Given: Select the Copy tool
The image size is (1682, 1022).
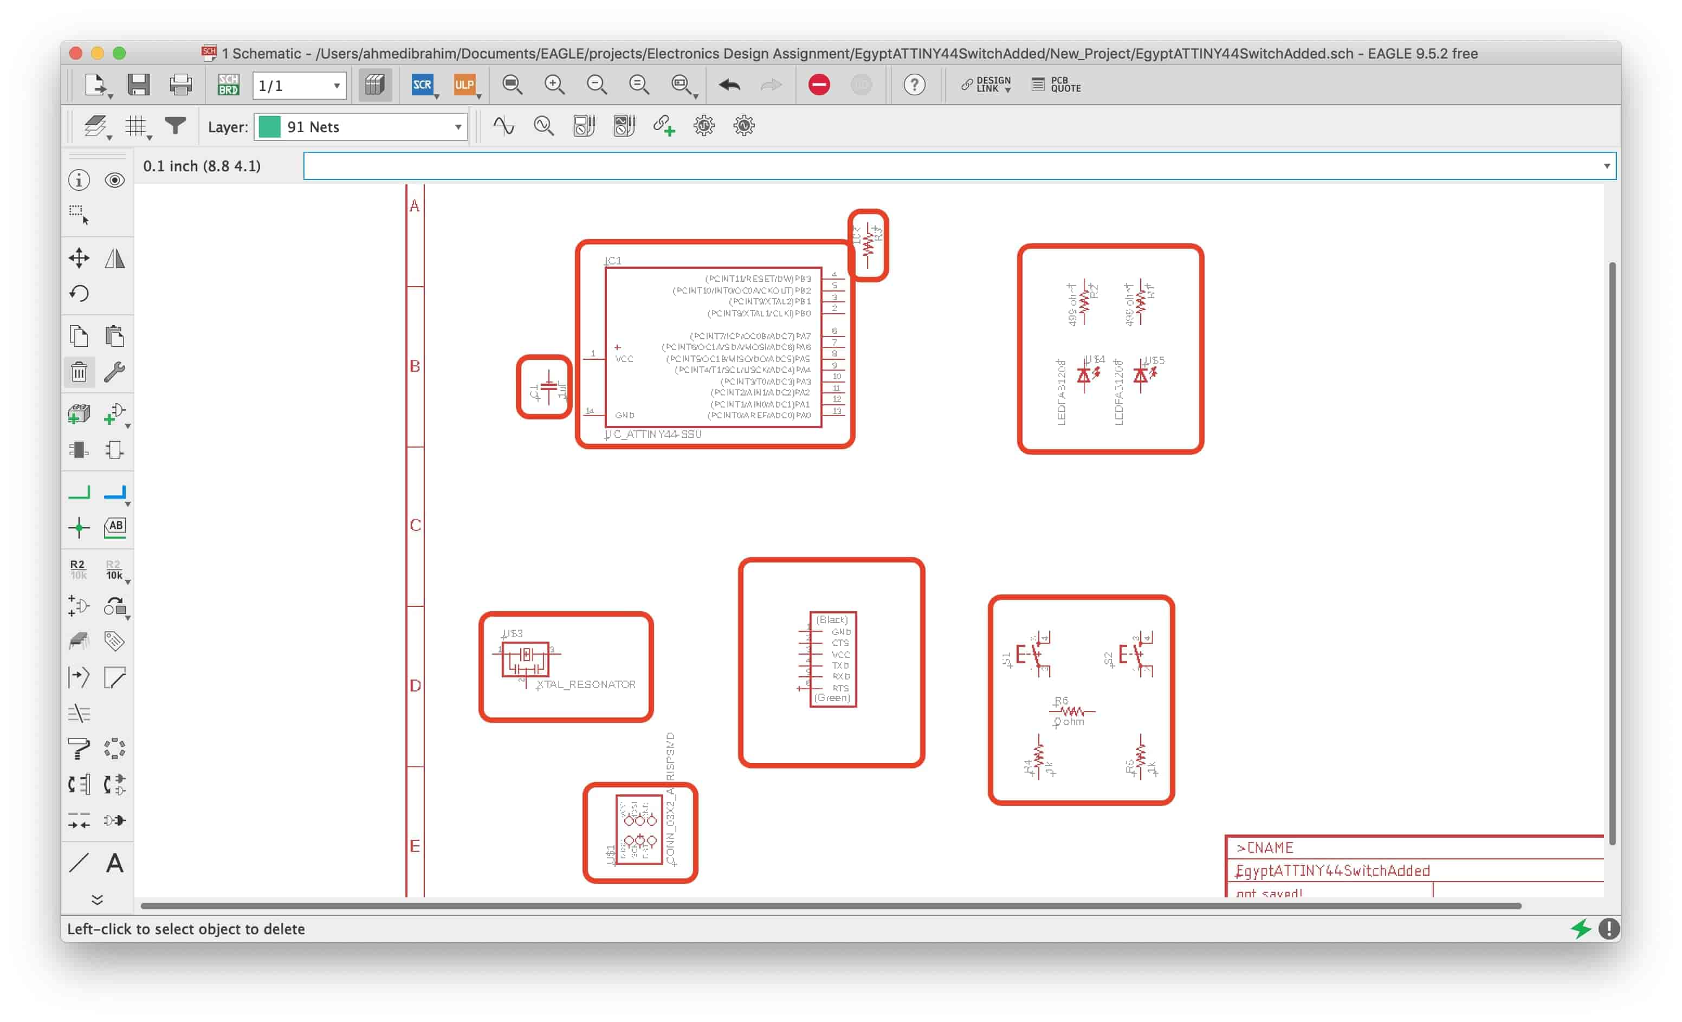Looking at the screenshot, I should [79, 336].
